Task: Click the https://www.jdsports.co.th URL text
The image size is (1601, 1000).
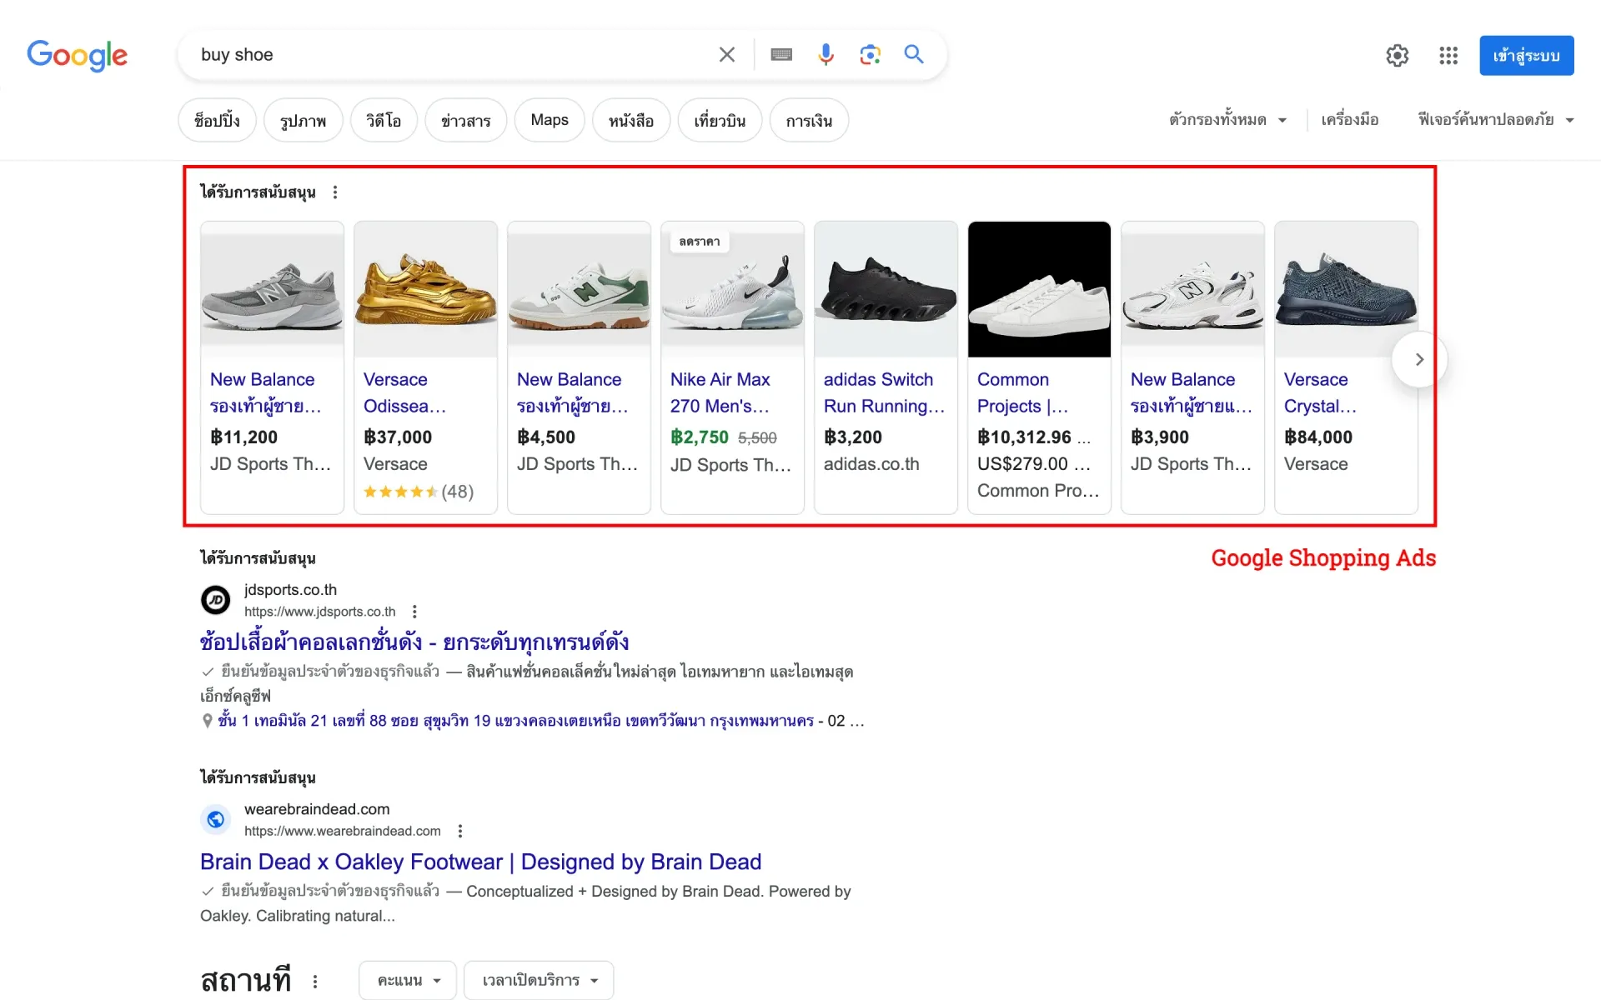Action: click(x=320, y=612)
